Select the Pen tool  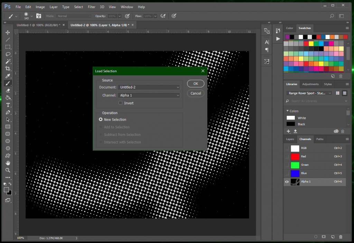(8, 112)
